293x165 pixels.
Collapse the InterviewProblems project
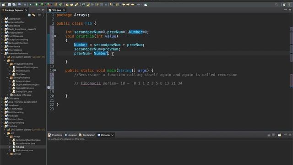2,53
